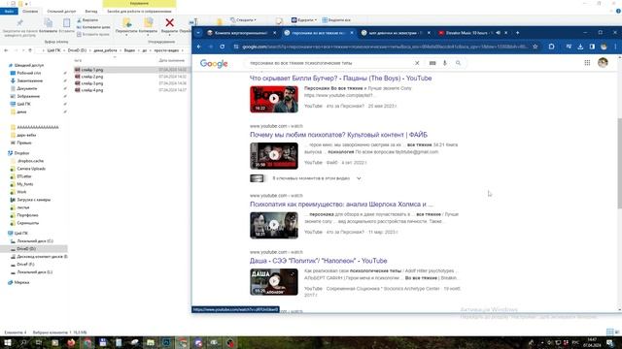Open Chrome extensions icon
Image resolution: width=622 pixels, height=349 pixels.
click(x=551, y=47)
